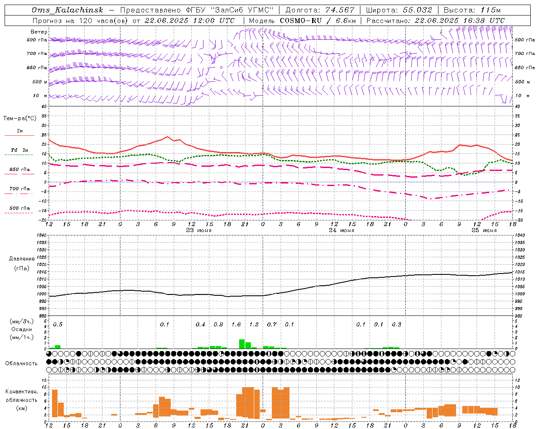Click the precipitation value '0.5'
537x429 pixels.
pos(58,325)
